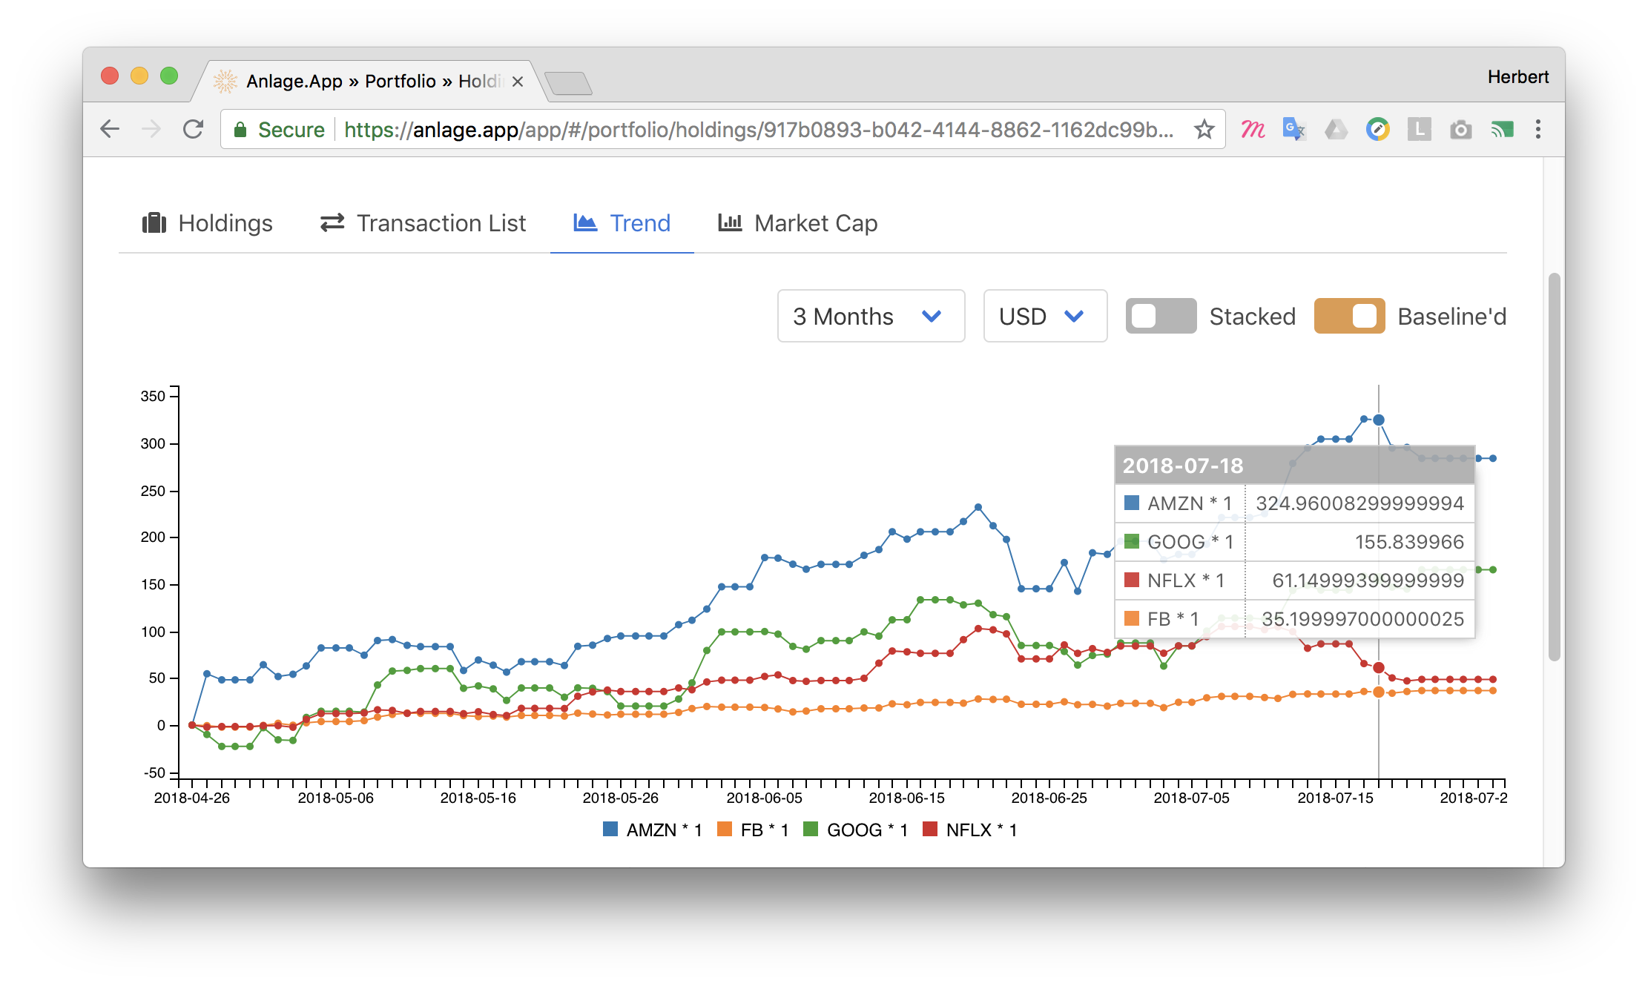Open the Google Translate extension icon

coord(1294,130)
